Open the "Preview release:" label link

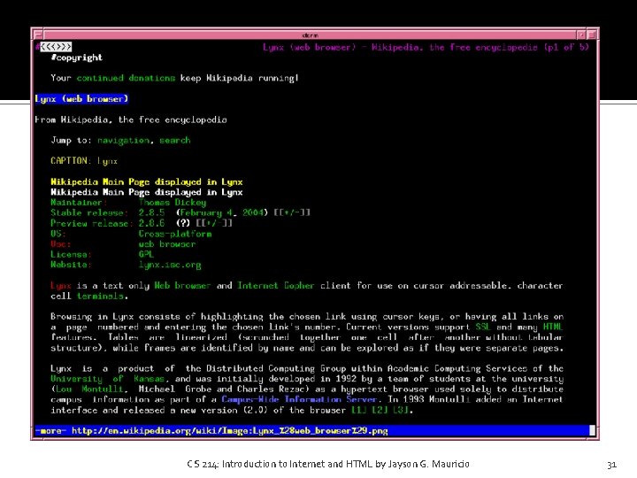click(92, 223)
